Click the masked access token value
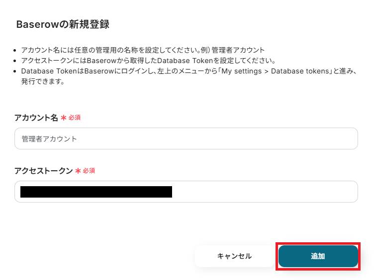 click(x=96, y=192)
